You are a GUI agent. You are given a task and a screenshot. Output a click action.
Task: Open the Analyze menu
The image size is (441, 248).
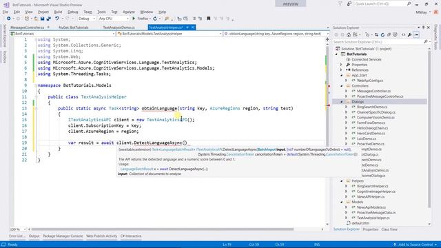[129, 12]
